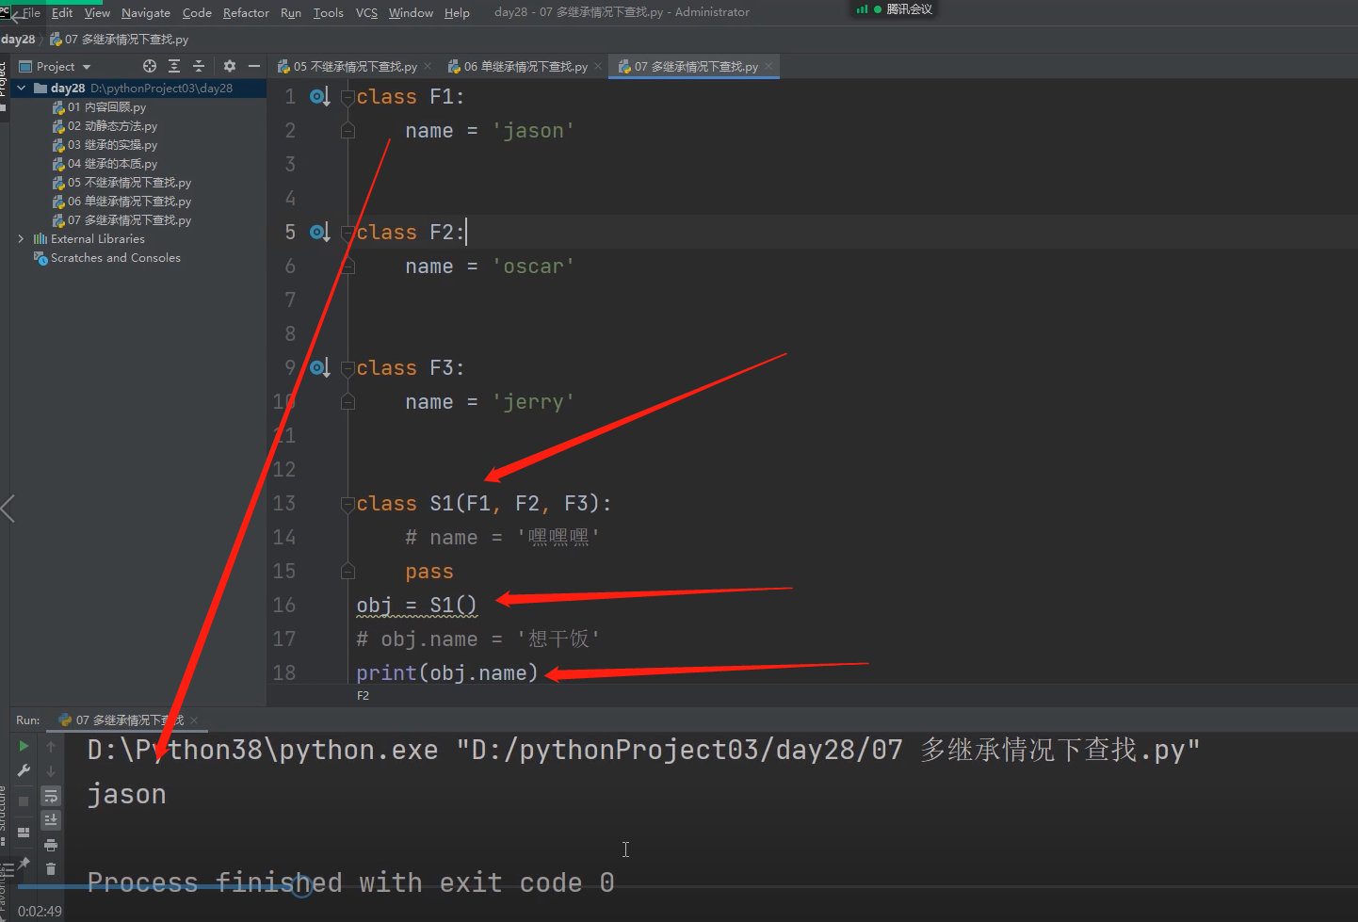Place cursor on print(obj.name) code line
1358x922 pixels.
point(447,672)
